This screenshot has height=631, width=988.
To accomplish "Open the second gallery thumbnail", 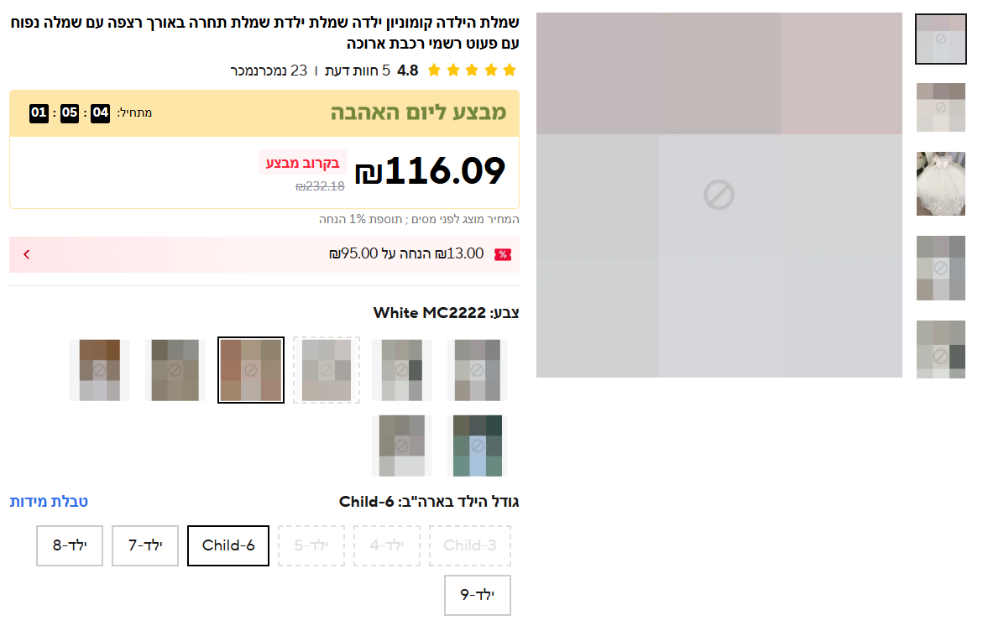I will click(940, 107).
